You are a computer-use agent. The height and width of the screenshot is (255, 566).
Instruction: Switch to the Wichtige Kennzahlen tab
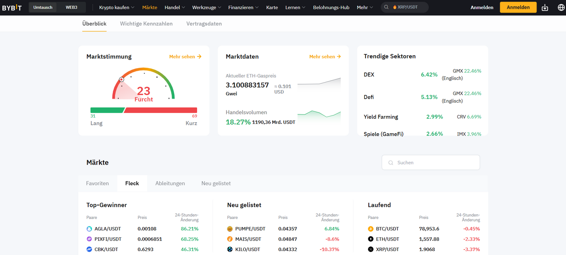(146, 24)
